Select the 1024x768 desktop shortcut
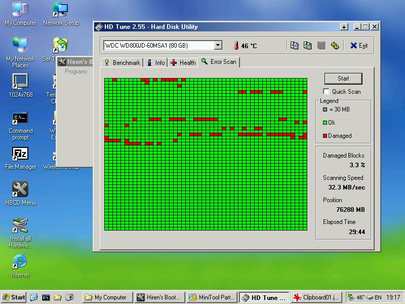The image size is (405, 304). (x=20, y=86)
